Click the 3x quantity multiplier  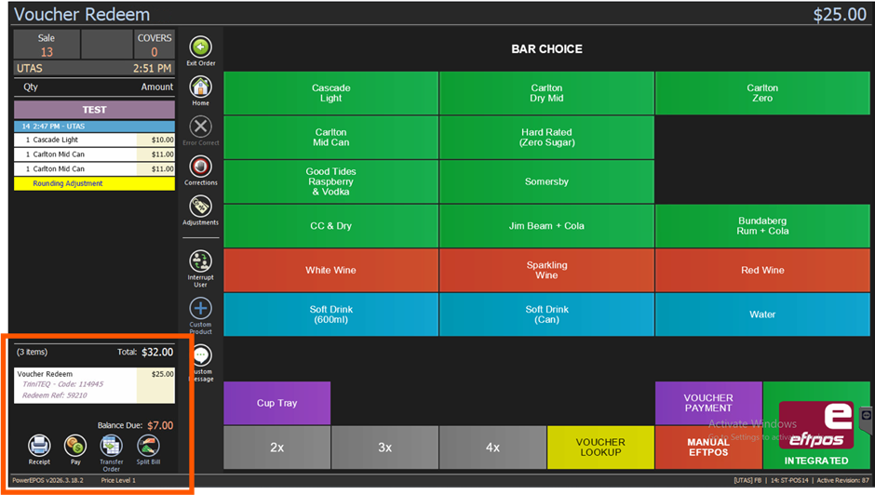[x=384, y=448]
